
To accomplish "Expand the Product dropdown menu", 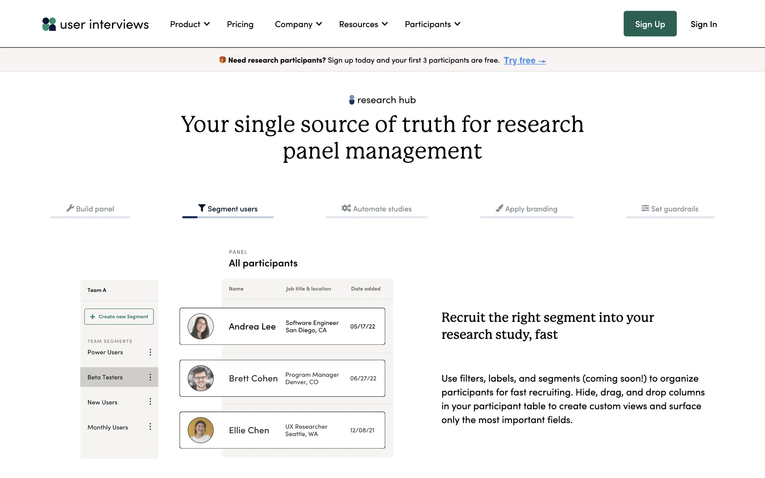I will [x=190, y=24].
